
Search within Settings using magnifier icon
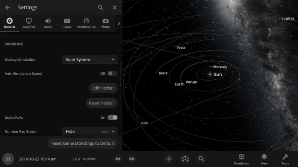pyautogui.click(x=101, y=7)
